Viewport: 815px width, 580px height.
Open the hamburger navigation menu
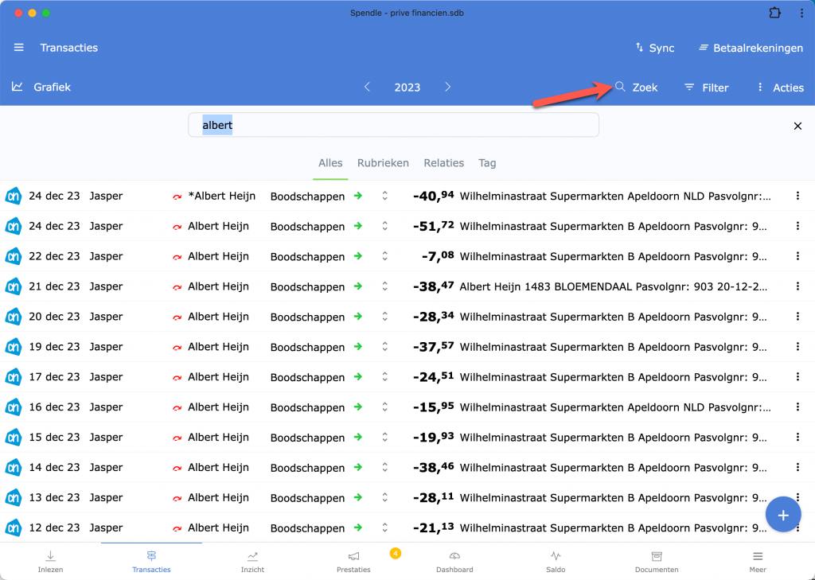click(19, 48)
